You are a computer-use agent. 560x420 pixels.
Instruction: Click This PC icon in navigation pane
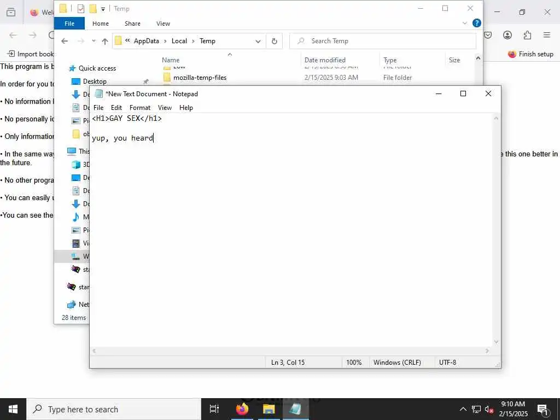pos(72,151)
